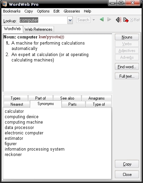Viewport: 143px width, 183px height.
Task: Open the Full text... search button
Action: click(x=127, y=76)
